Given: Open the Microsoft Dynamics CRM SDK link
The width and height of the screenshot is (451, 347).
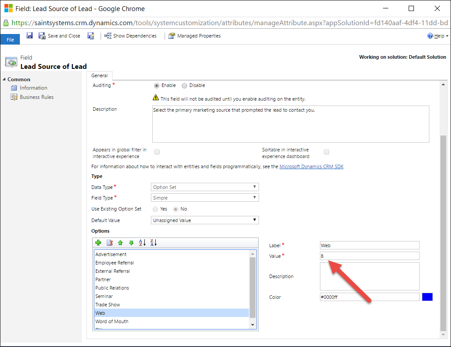Looking at the screenshot, I should pos(311,166).
